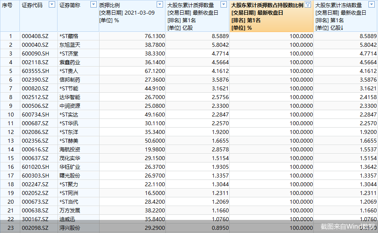Click the security name 万方发展
This screenshot has height=233, width=378.
(x=70, y=210)
